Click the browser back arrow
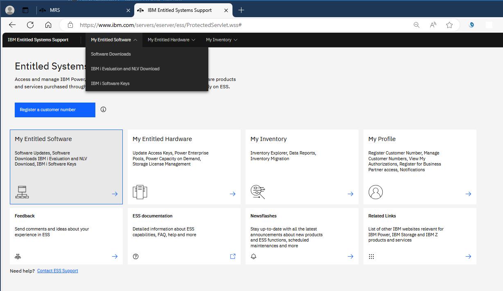The width and height of the screenshot is (503, 291). (x=12, y=25)
